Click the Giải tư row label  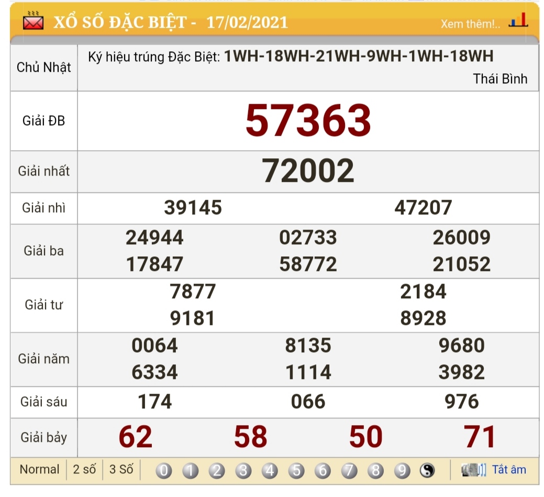pyautogui.click(x=43, y=305)
